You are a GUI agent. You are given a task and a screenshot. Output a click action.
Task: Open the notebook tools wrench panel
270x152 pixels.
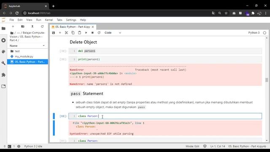tap(3, 63)
